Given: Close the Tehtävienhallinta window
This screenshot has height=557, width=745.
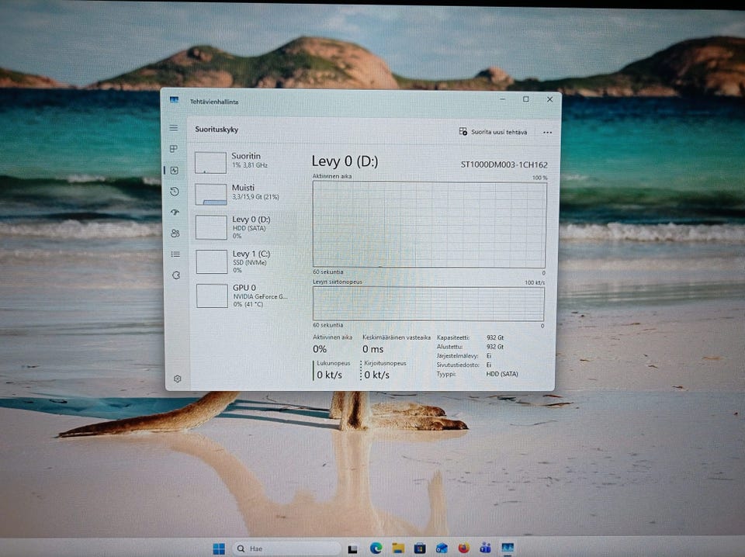Looking at the screenshot, I should tap(549, 99).
